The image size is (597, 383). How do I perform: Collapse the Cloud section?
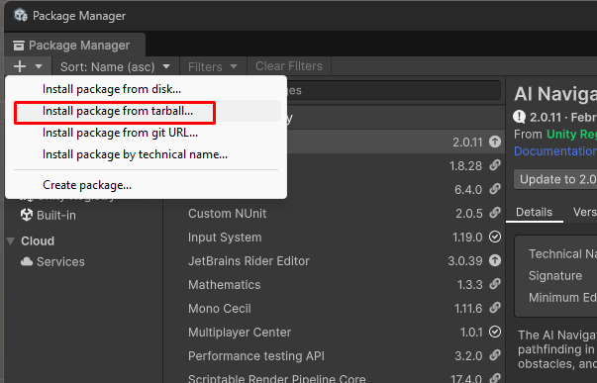click(x=11, y=241)
